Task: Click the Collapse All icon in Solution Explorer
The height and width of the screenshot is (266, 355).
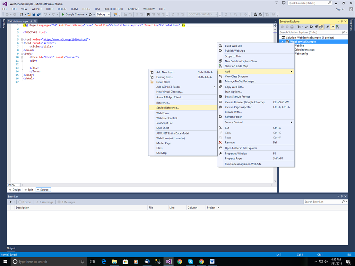Action: (x=316, y=27)
